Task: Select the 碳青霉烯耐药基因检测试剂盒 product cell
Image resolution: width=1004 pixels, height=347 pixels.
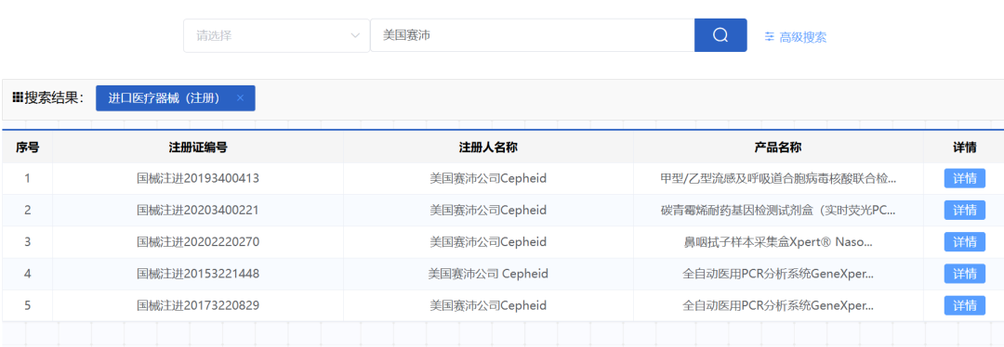Action: click(x=778, y=211)
